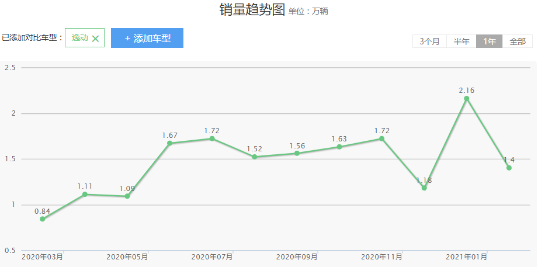Image resolution: width=538 pixels, height=267 pixels.
Task: Click the 1.11 data point on the line
Action: point(85,194)
